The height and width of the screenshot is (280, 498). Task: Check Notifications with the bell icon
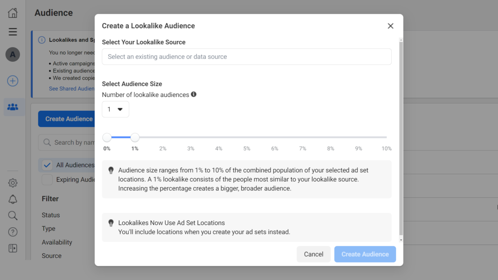point(12,199)
